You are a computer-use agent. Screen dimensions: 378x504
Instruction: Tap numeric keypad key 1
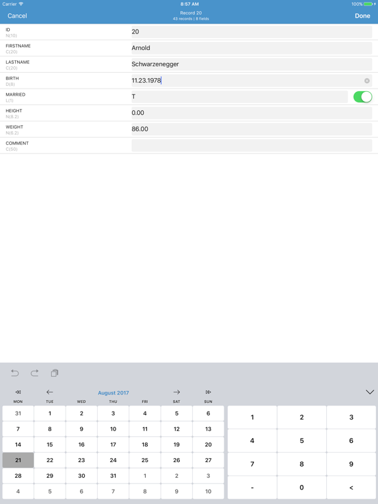[252, 417]
